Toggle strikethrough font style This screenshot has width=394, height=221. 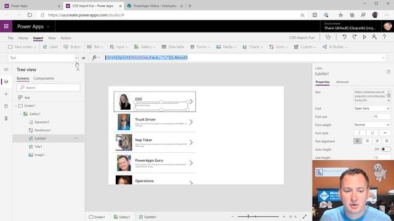(385, 133)
